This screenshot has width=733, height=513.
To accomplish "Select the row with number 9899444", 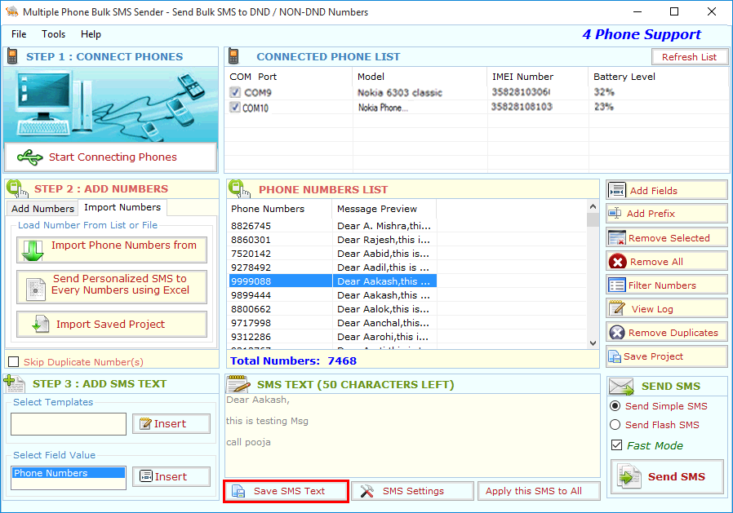I will click(332, 295).
